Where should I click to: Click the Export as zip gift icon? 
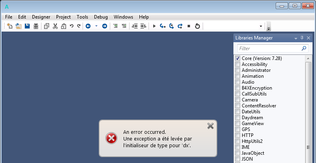[36, 26]
